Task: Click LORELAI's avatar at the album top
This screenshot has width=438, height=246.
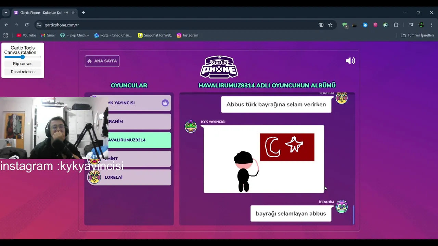Action: click(x=342, y=98)
